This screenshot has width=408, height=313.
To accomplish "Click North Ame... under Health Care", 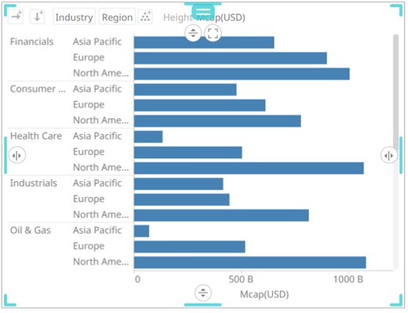I will (x=101, y=167).
